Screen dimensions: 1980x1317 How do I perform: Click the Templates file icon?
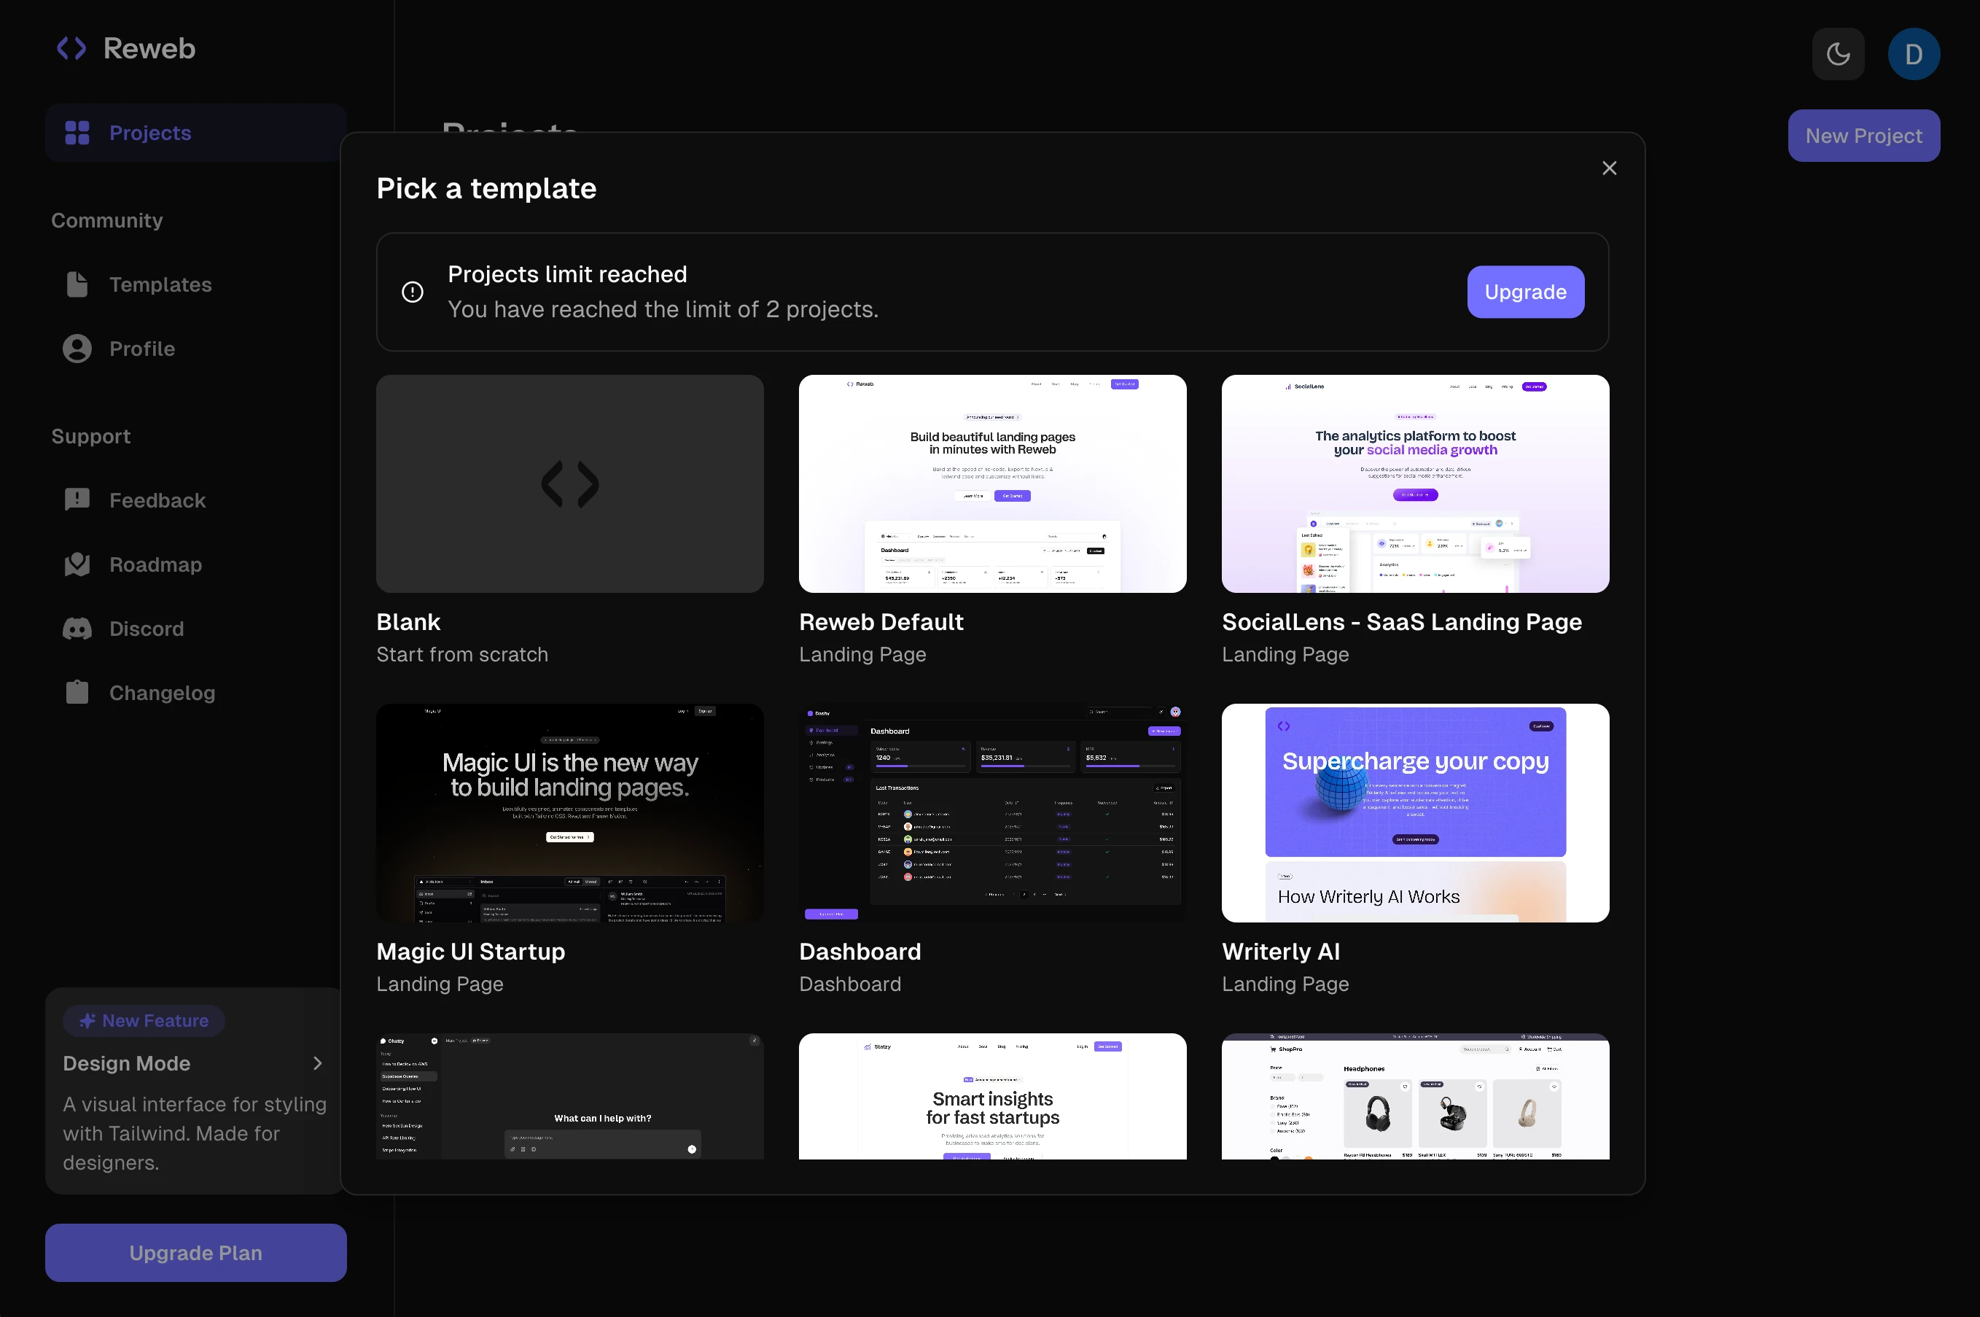click(77, 284)
